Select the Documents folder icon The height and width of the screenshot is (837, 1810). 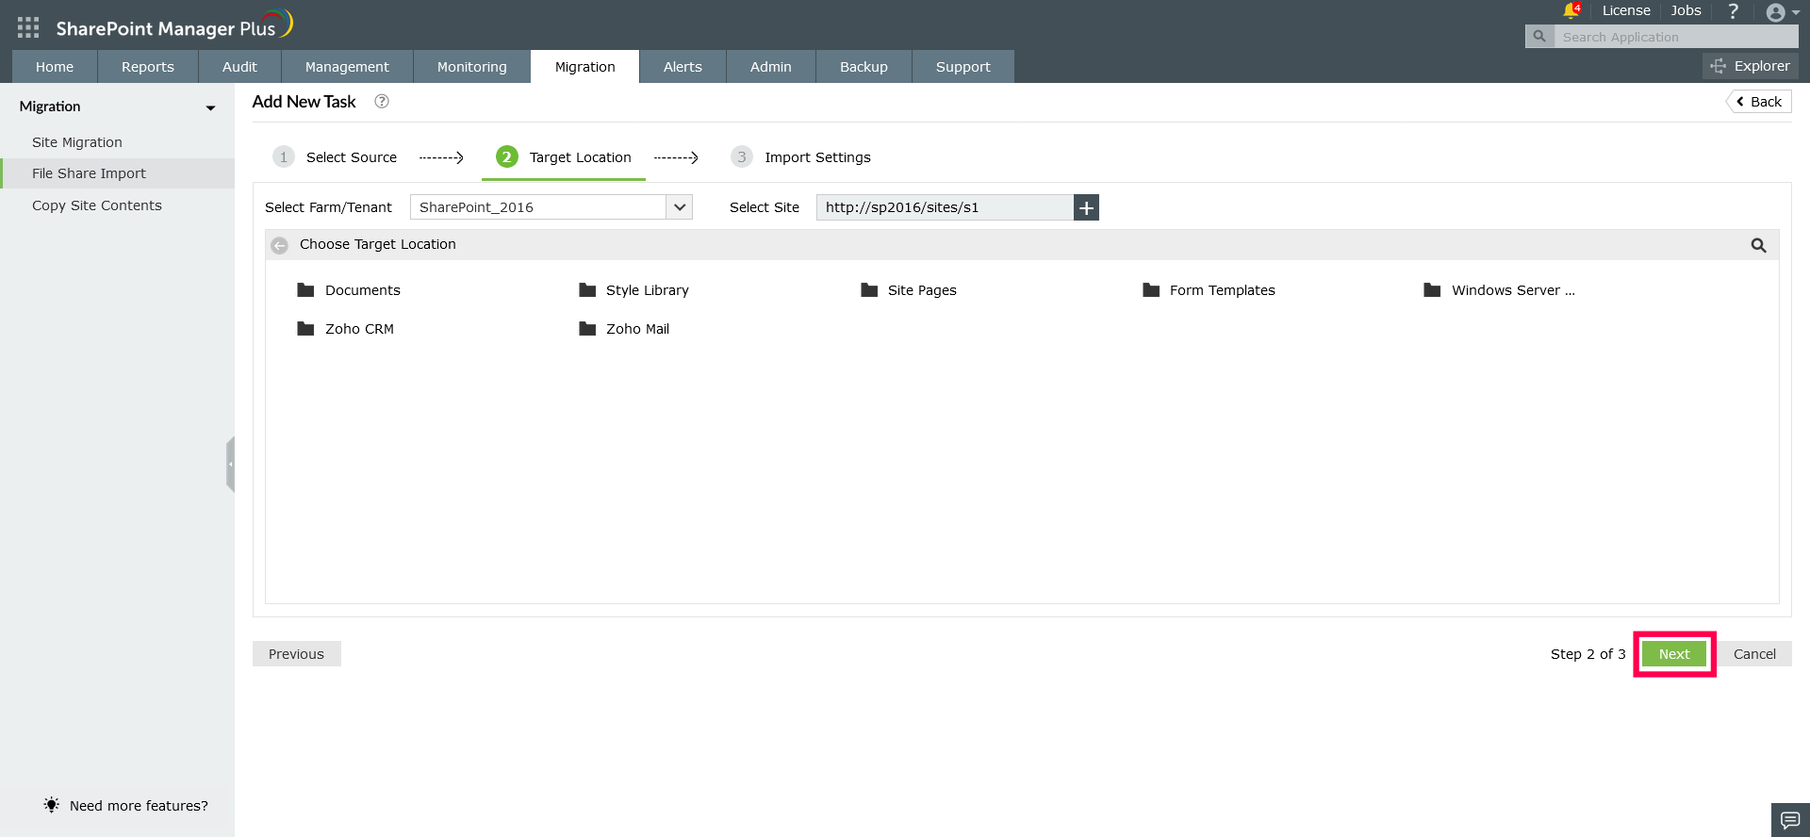pos(305,290)
